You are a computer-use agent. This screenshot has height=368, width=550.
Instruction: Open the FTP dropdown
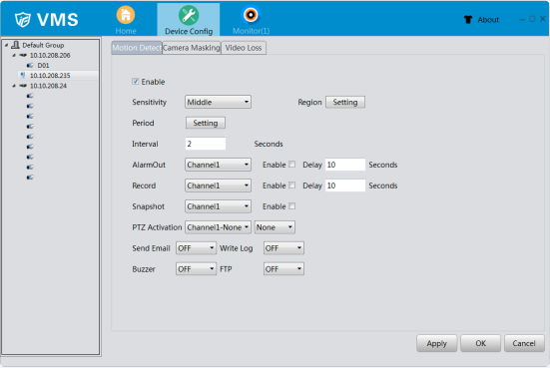[x=283, y=269]
